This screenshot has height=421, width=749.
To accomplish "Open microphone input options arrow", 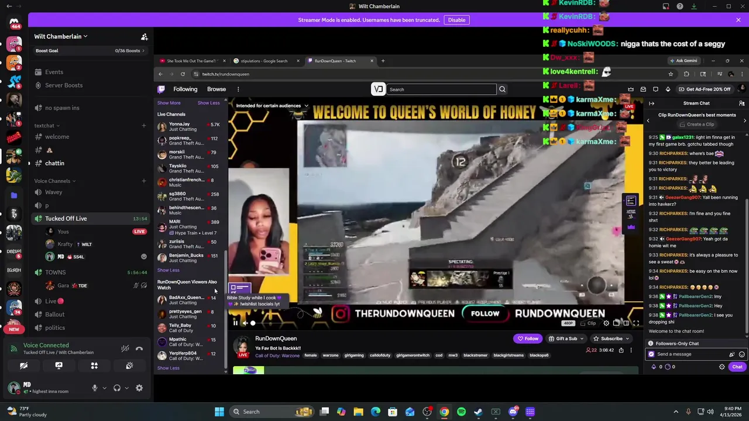I will [x=104, y=388].
